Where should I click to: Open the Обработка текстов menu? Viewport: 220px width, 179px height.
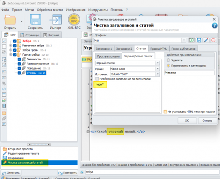[50, 10]
